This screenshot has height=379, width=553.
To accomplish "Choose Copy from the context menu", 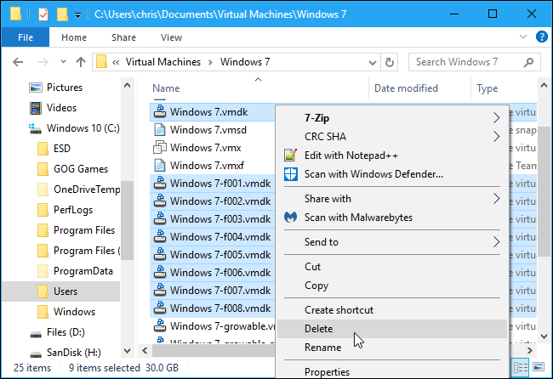I will click(x=392, y=286).
